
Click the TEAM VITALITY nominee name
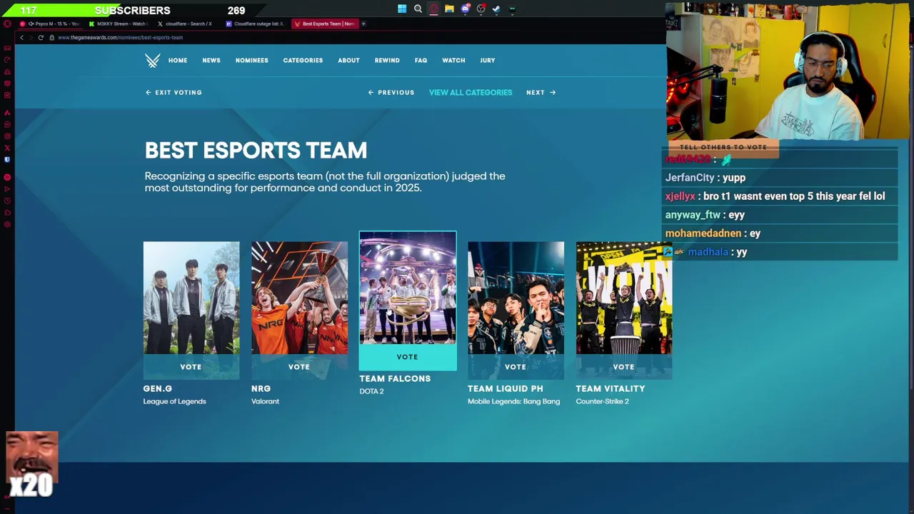[x=611, y=389]
